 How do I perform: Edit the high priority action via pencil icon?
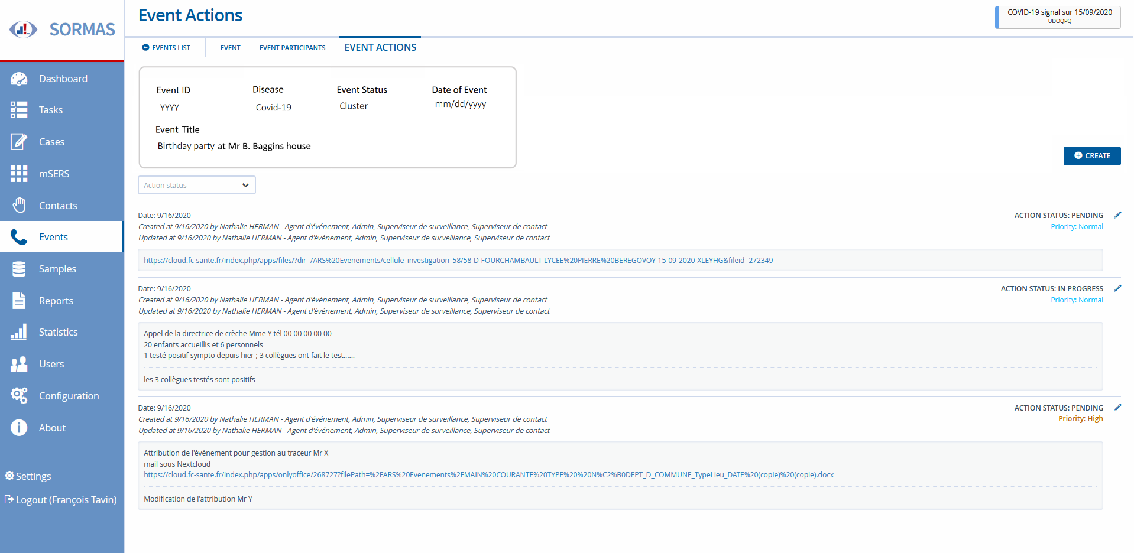click(x=1117, y=408)
